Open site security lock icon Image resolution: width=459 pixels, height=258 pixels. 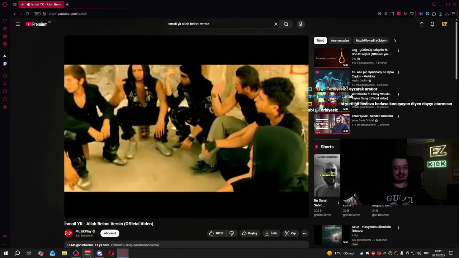coord(44,14)
